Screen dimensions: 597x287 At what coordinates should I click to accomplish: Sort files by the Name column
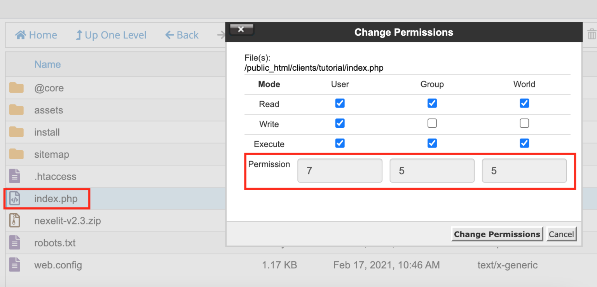[x=47, y=64]
